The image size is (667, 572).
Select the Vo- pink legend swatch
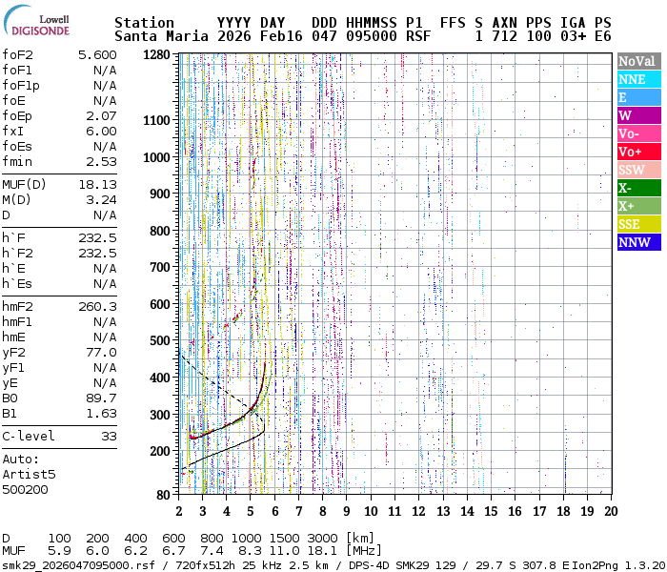[x=639, y=133]
